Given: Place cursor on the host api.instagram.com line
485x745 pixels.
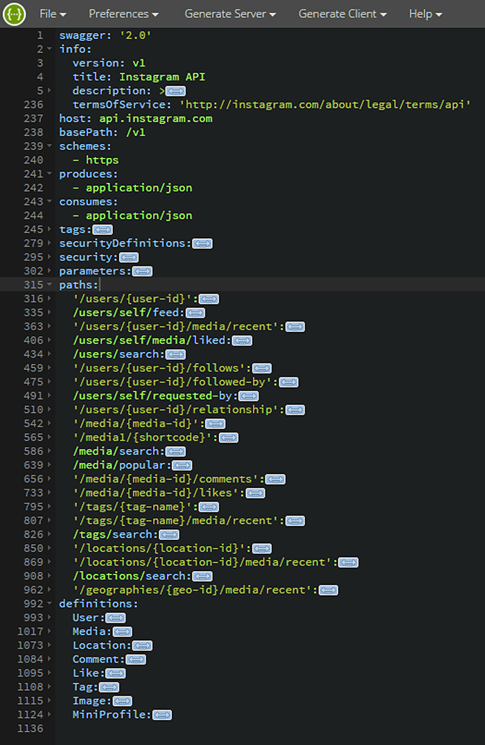Looking at the screenshot, I should (155, 119).
